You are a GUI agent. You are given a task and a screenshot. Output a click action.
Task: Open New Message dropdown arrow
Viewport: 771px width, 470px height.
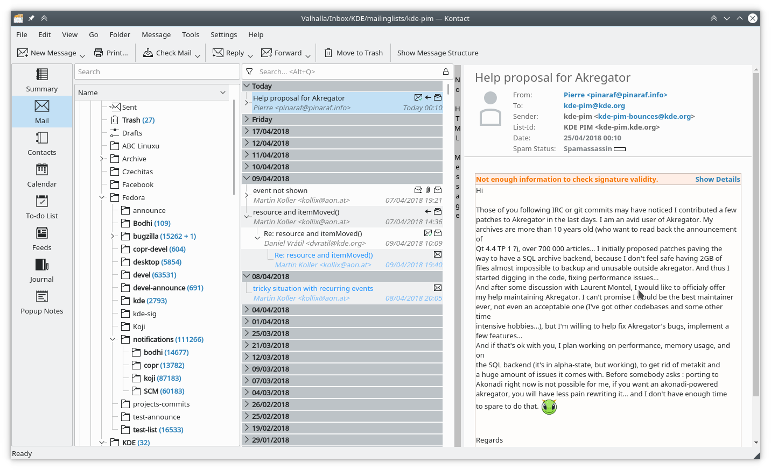(x=82, y=55)
